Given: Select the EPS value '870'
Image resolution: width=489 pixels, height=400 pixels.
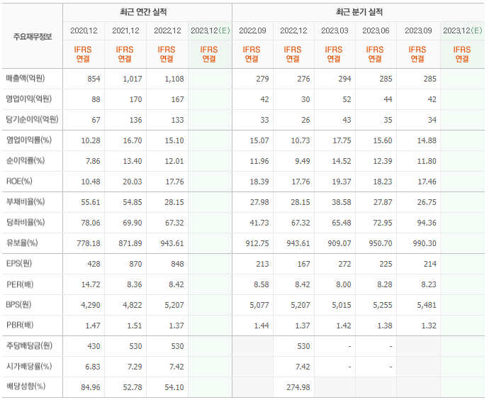Looking at the screenshot, I should click(136, 265).
